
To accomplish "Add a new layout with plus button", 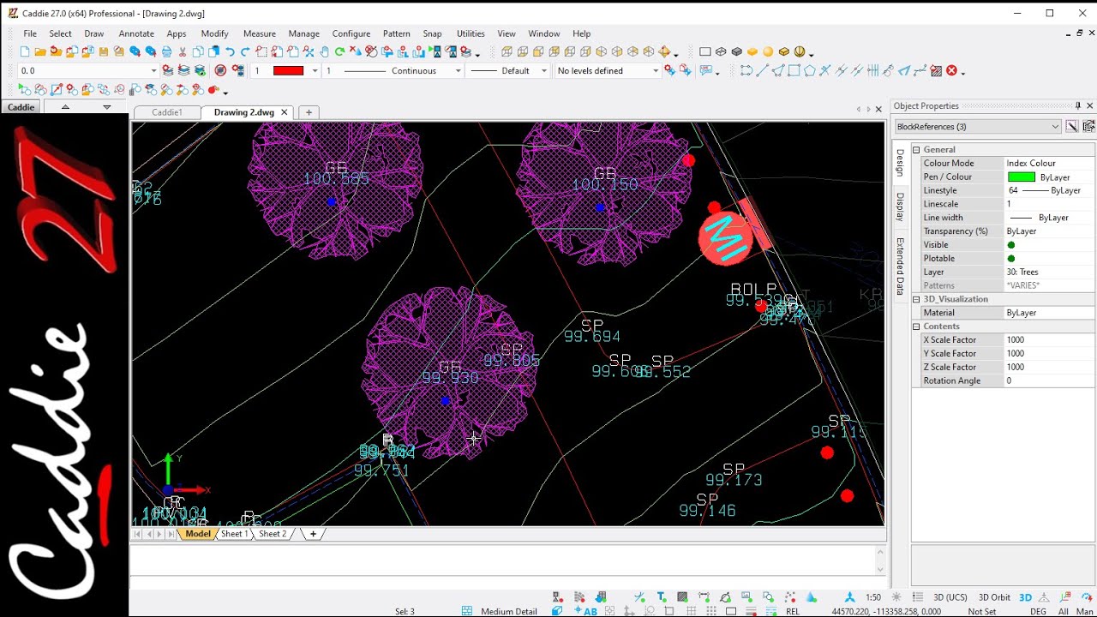I will click(313, 534).
